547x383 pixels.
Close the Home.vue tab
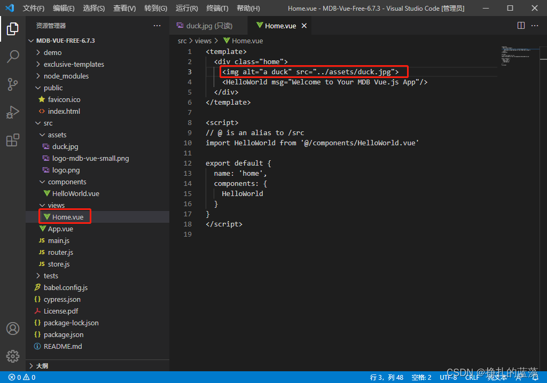(x=304, y=26)
